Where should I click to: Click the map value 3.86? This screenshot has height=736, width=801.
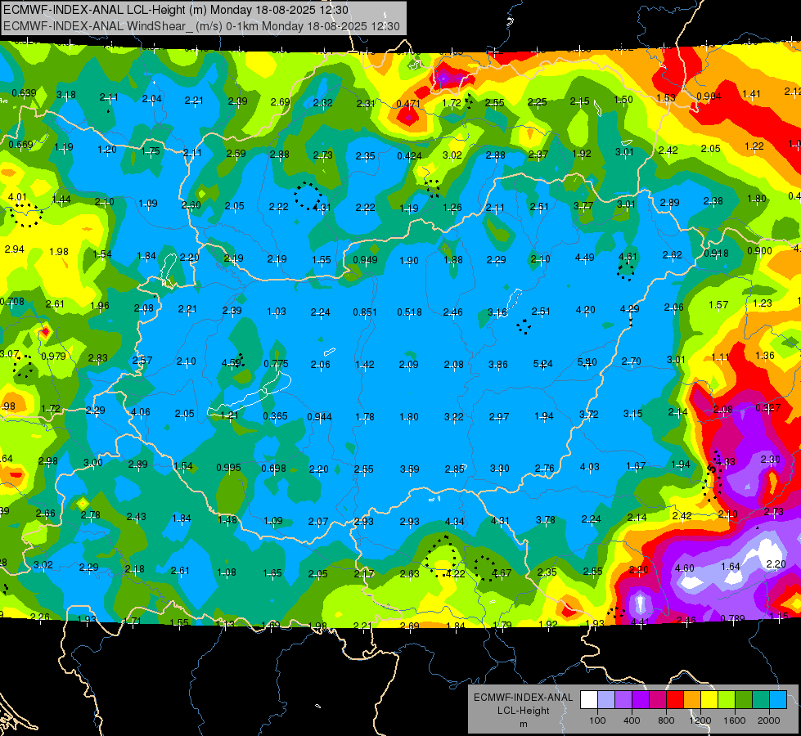point(498,364)
